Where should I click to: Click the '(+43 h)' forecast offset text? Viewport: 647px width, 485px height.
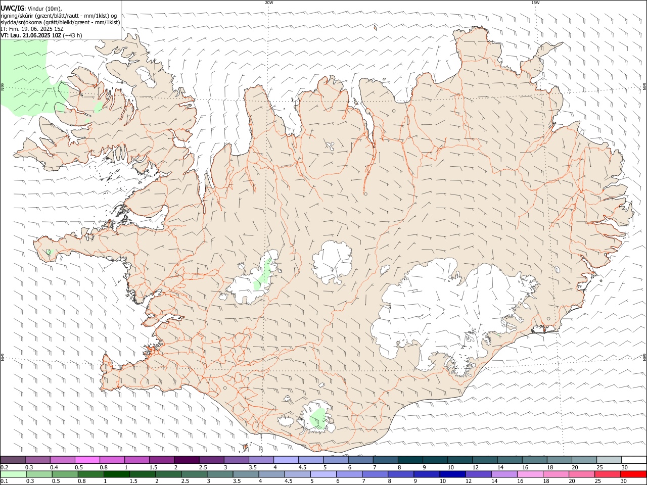coord(73,35)
